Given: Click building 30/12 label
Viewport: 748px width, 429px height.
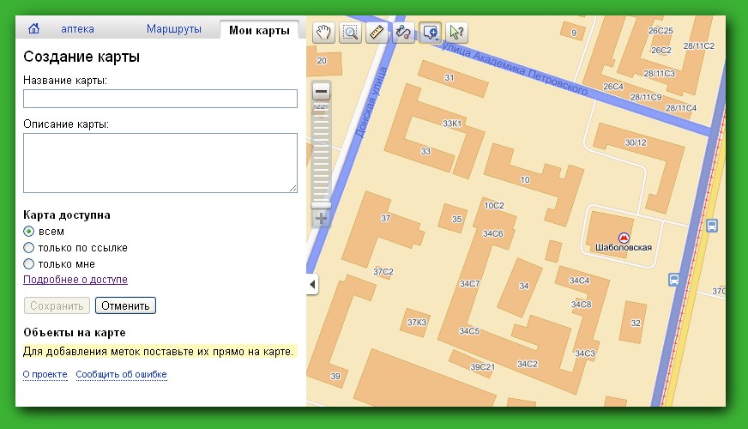Looking at the screenshot, I should click(x=636, y=142).
